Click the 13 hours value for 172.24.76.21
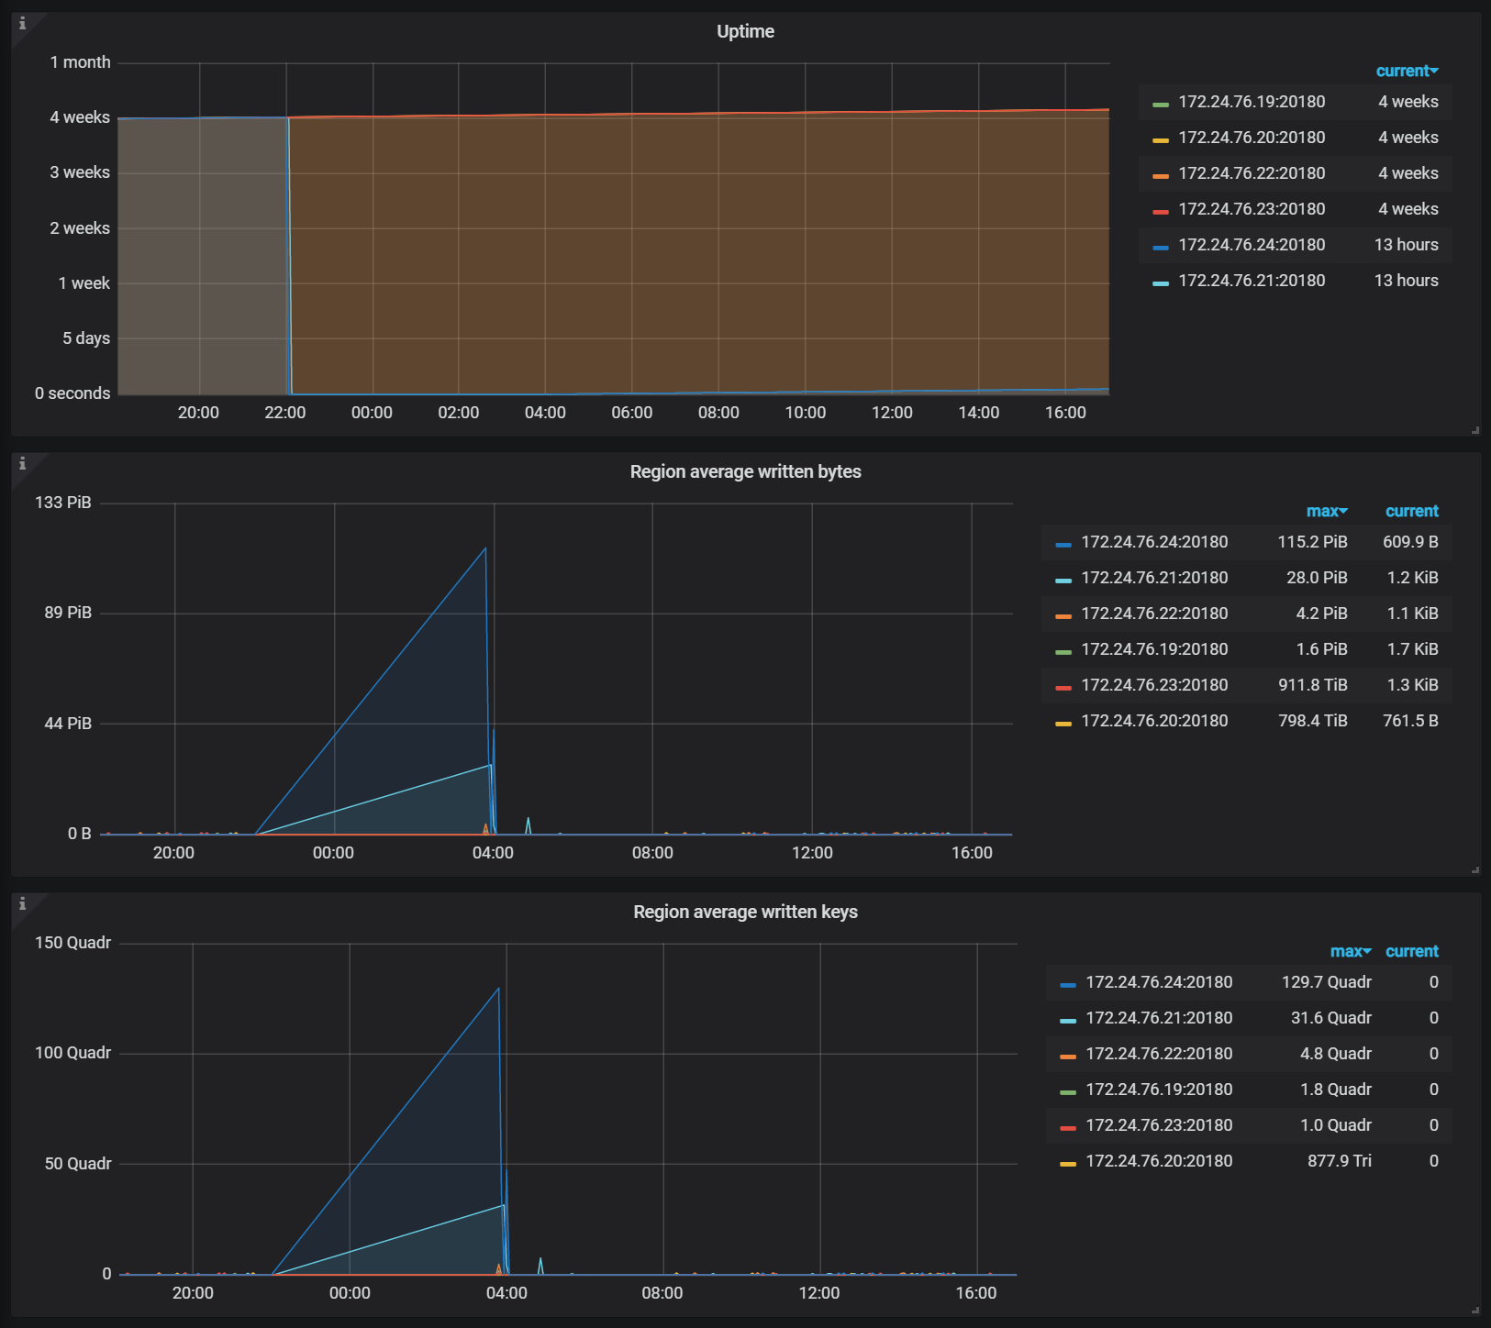The width and height of the screenshot is (1491, 1328). [x=1406, y=281]
